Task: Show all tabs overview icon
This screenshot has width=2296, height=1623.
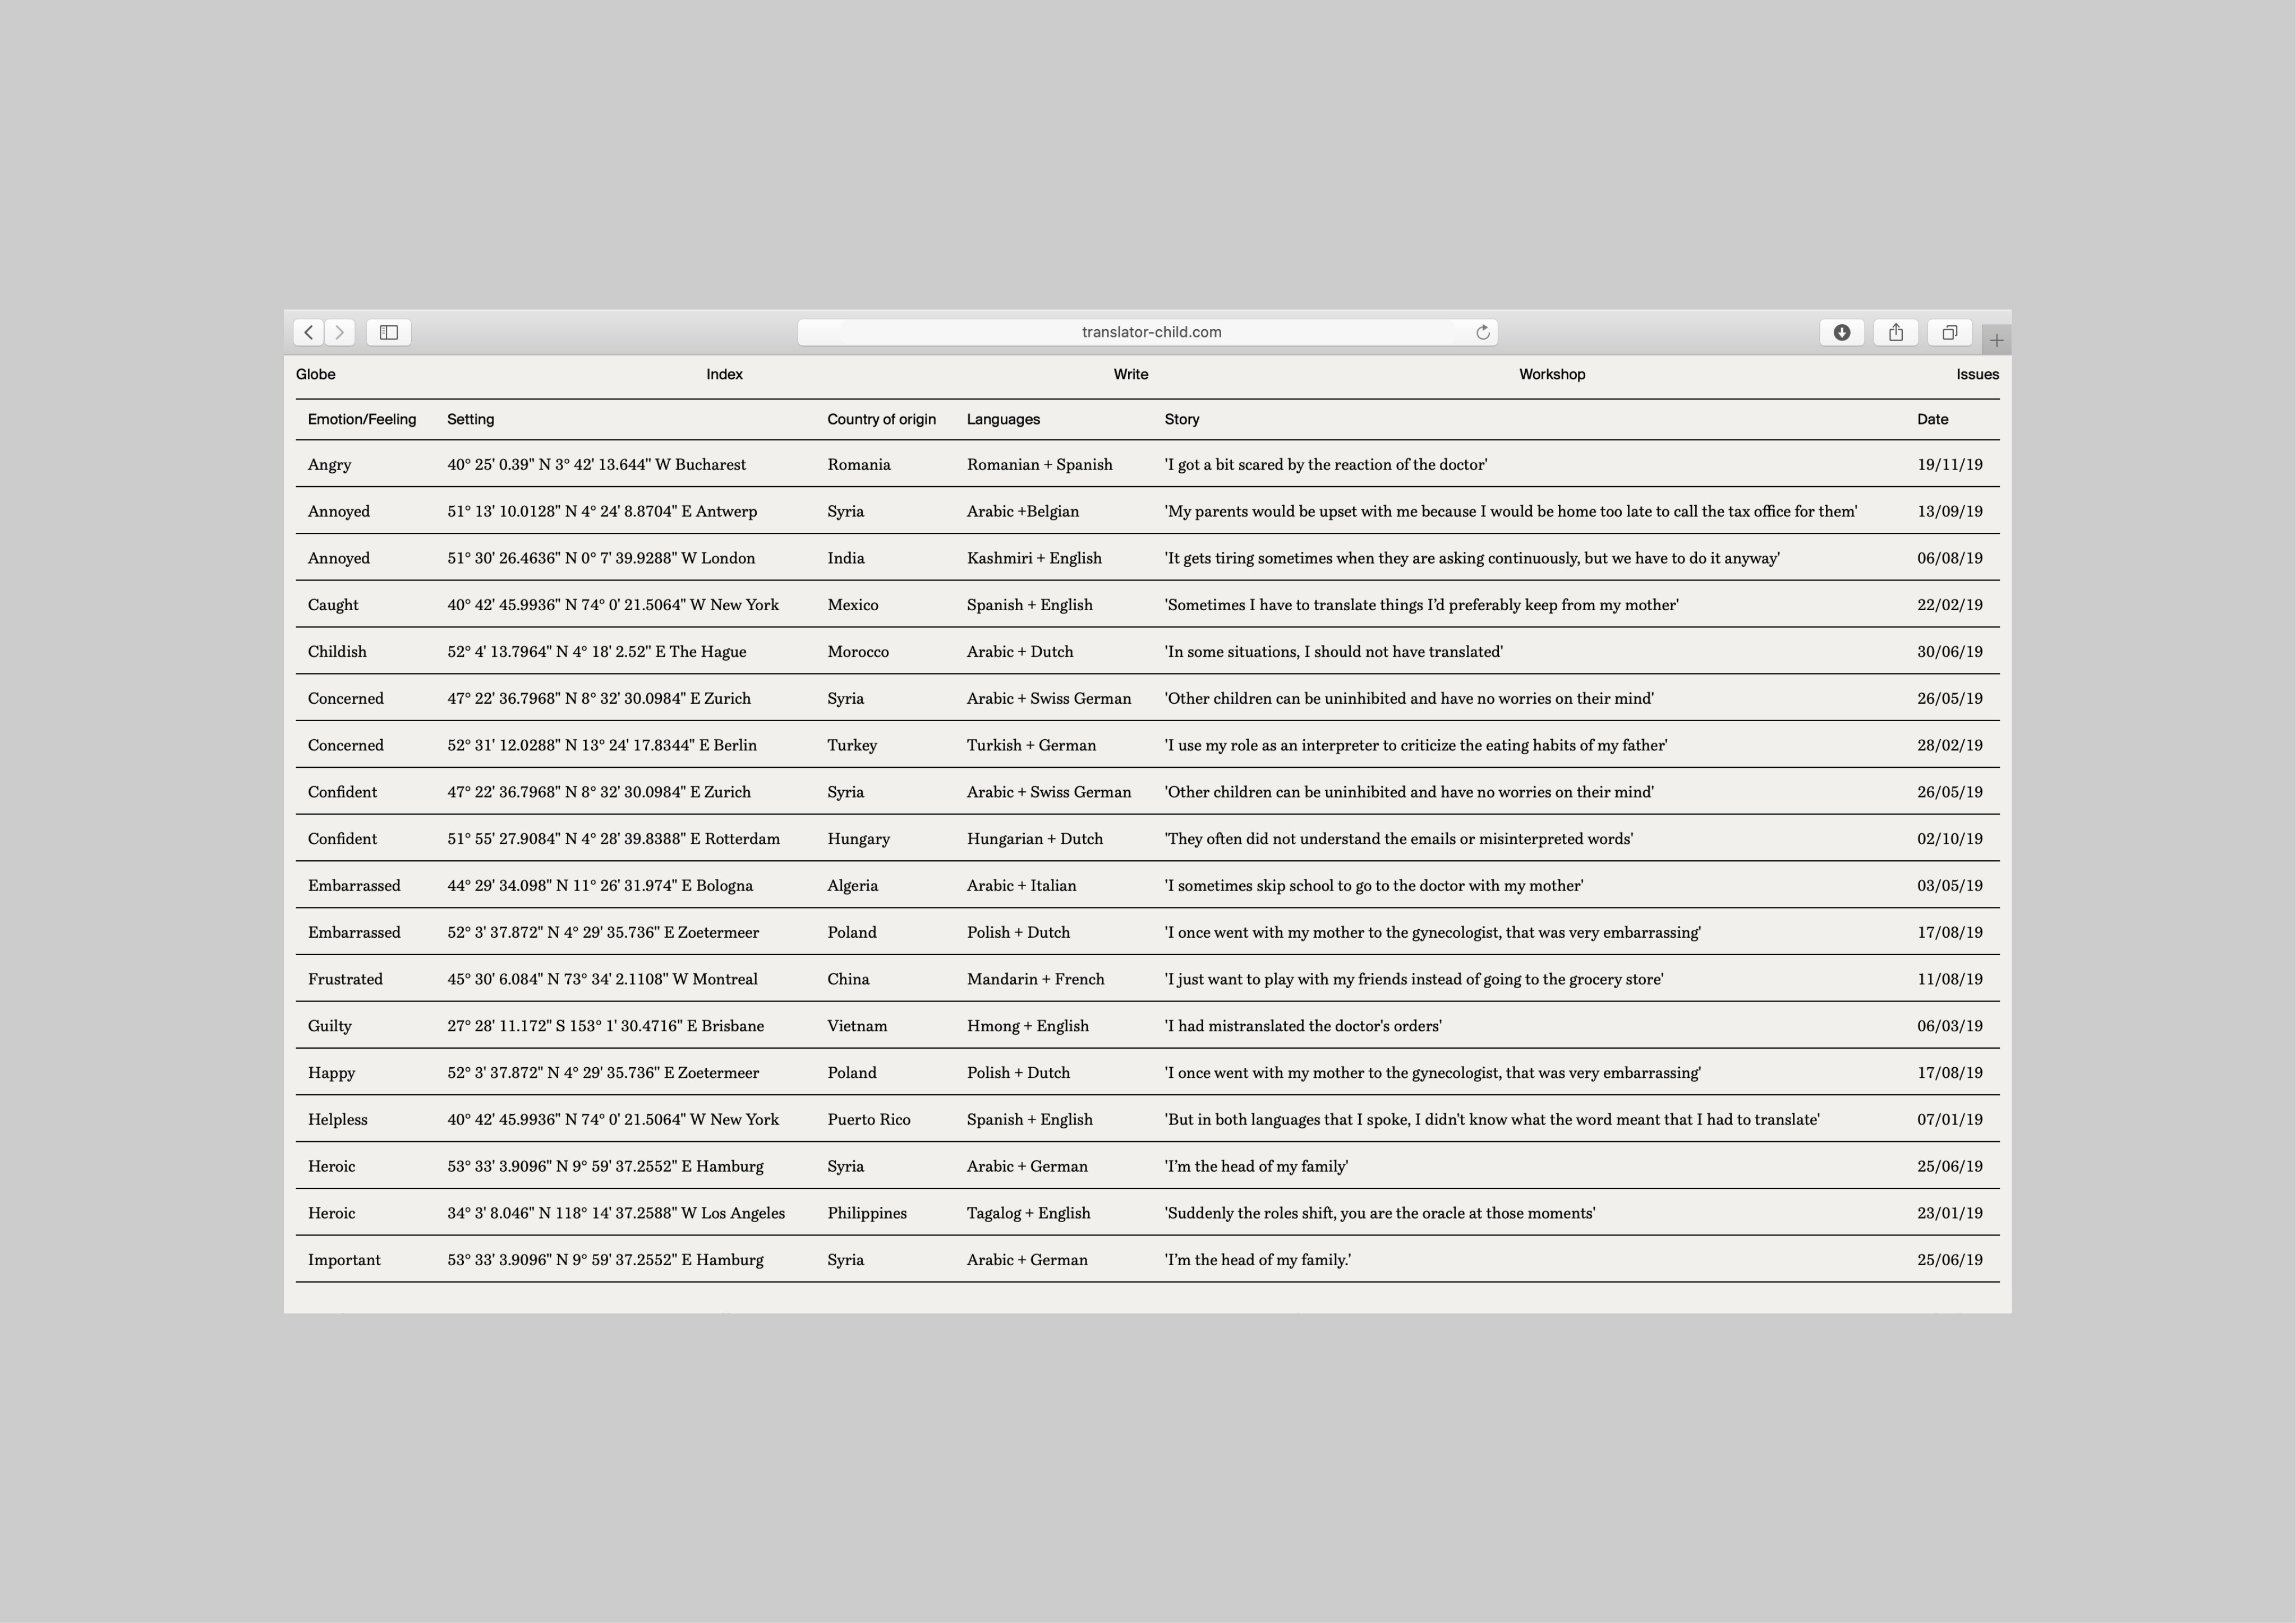Action: coord(1949,332)
